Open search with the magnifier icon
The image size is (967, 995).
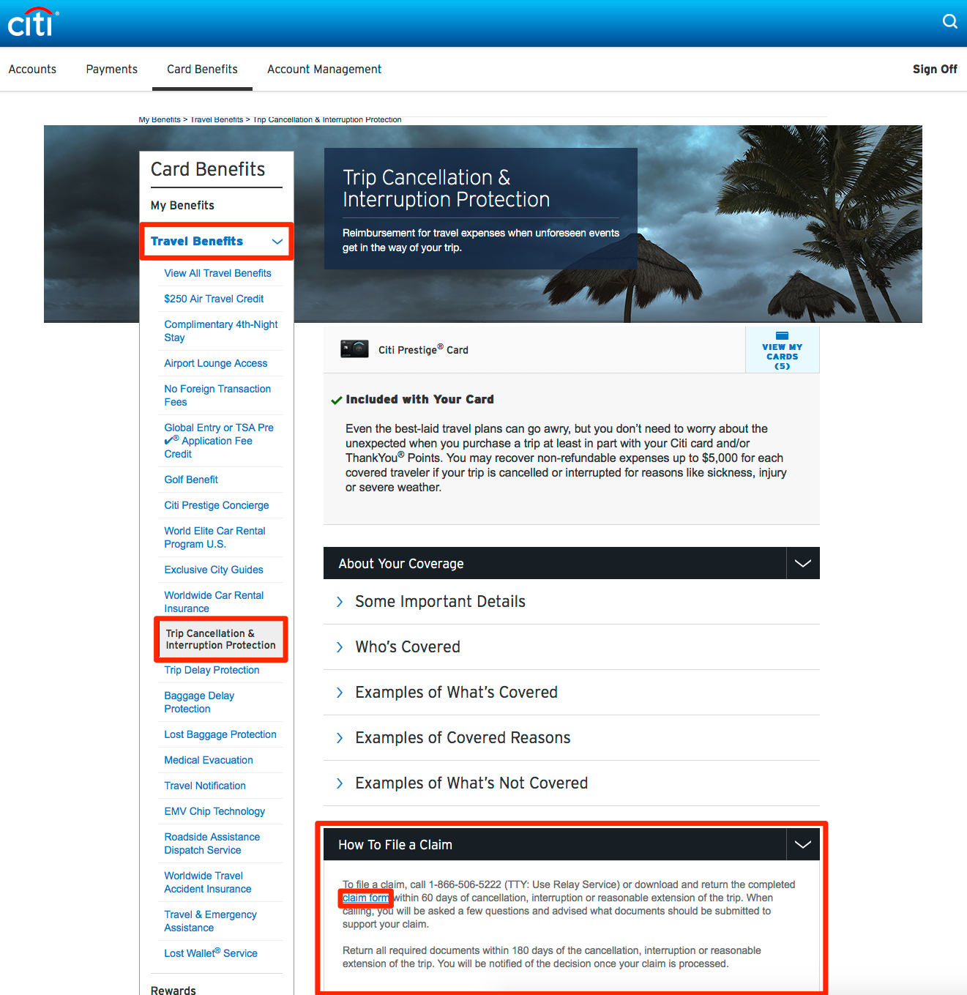[x=949, y=21]
